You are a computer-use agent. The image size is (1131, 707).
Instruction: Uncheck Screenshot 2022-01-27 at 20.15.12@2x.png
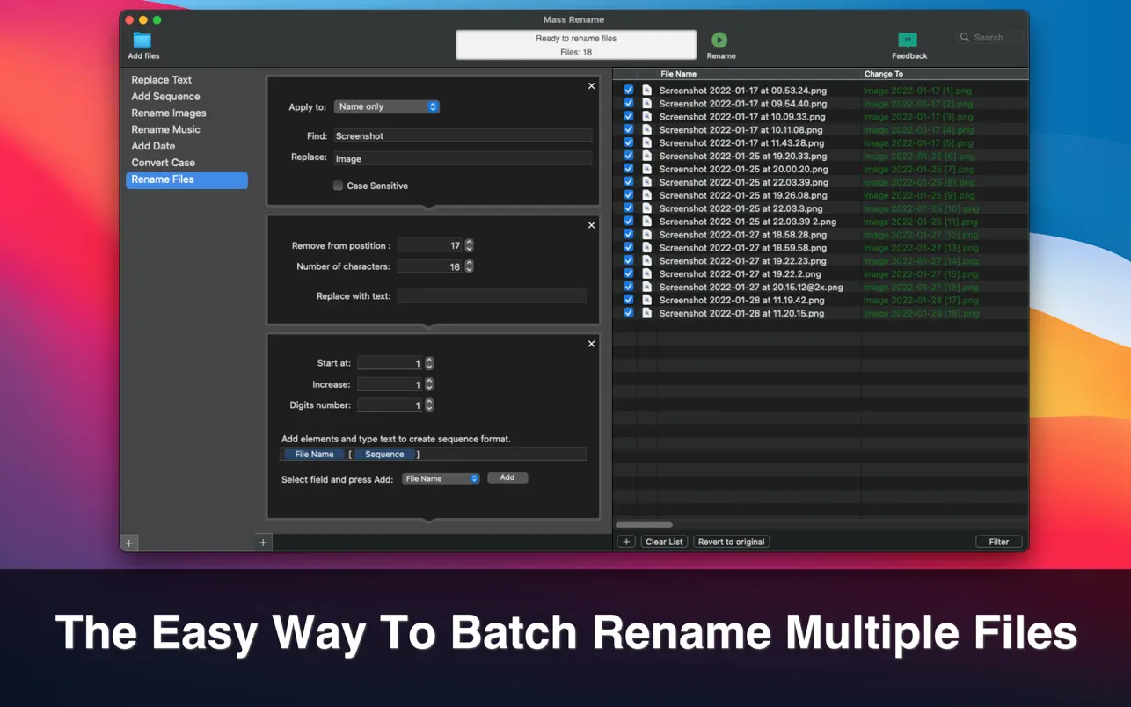(x=628, y=287)
